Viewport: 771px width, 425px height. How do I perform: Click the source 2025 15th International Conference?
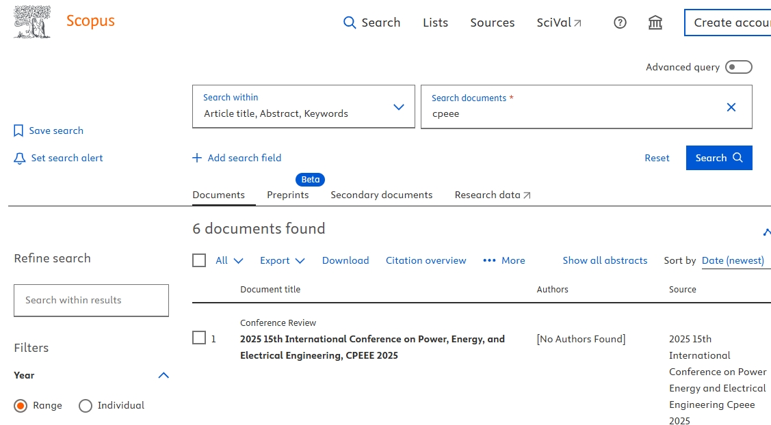click(x=718, y=380)
